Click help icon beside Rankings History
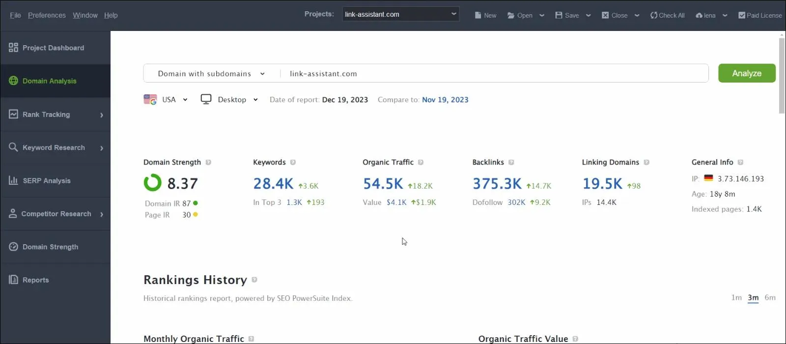 point(254,280)
